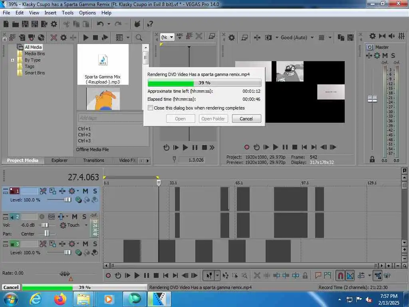Open Windows Start menu button
Screen dimensions: 409x307
tap(10, 299)
